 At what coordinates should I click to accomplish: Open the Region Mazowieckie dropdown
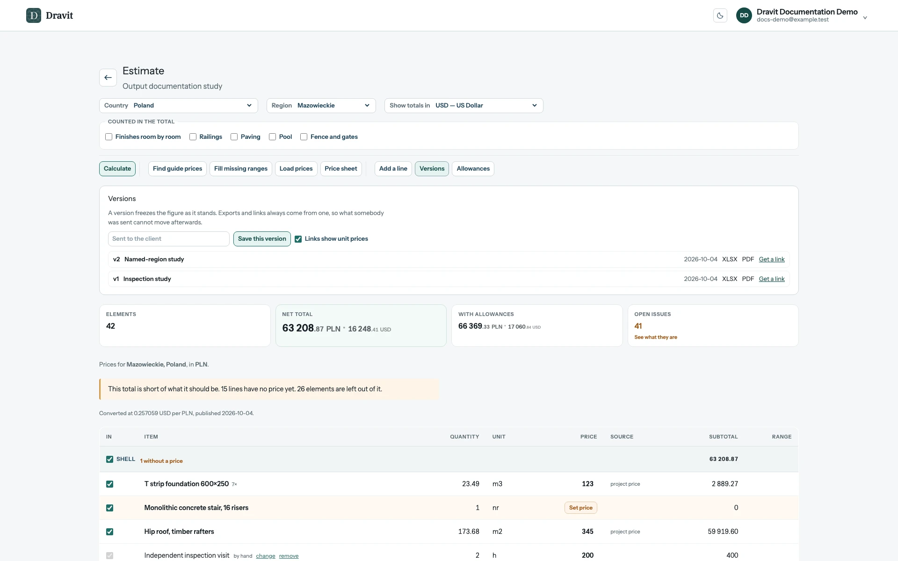coord(321,106)
